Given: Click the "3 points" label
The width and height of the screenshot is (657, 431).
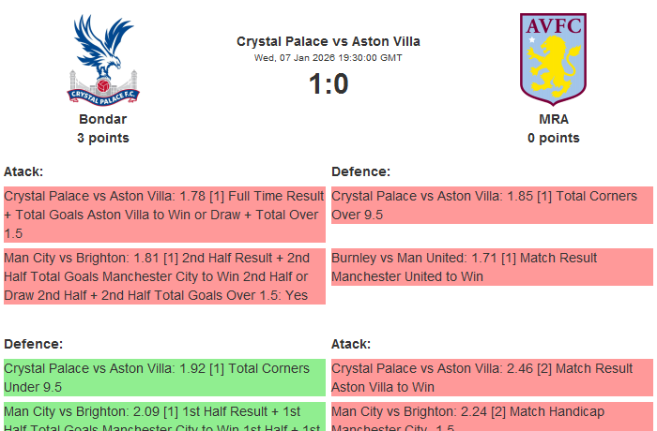Looking at the screenshot, I should [x=103, y=138].
